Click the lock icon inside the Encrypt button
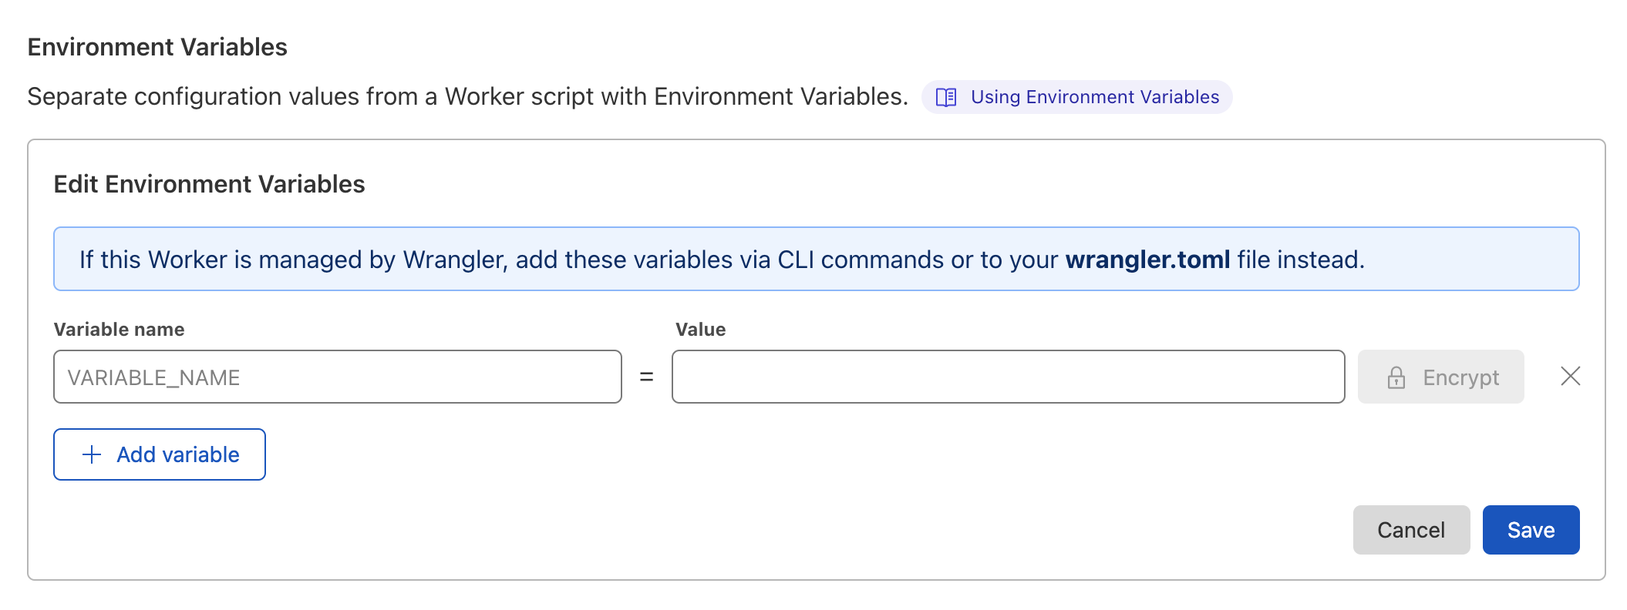1627x610 pixels. pos(1396,377)
